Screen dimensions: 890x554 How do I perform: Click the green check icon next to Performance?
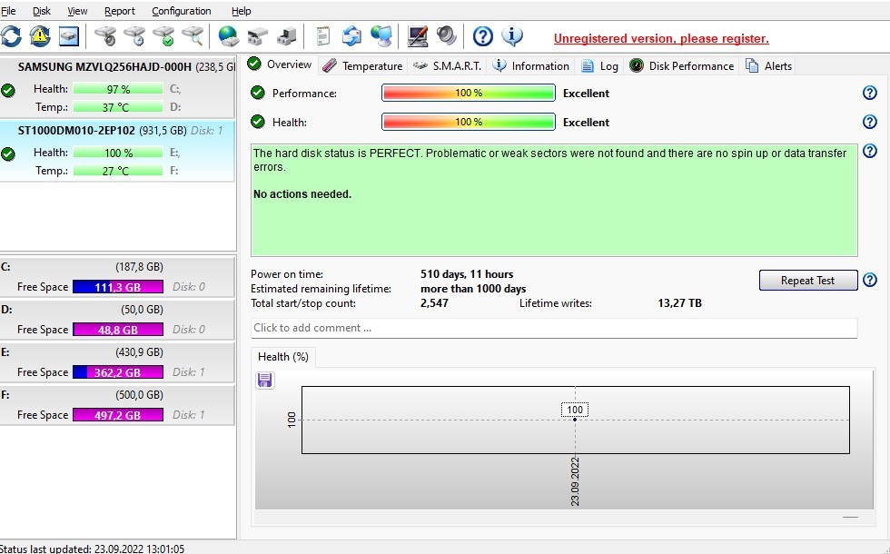pos(258,93)
